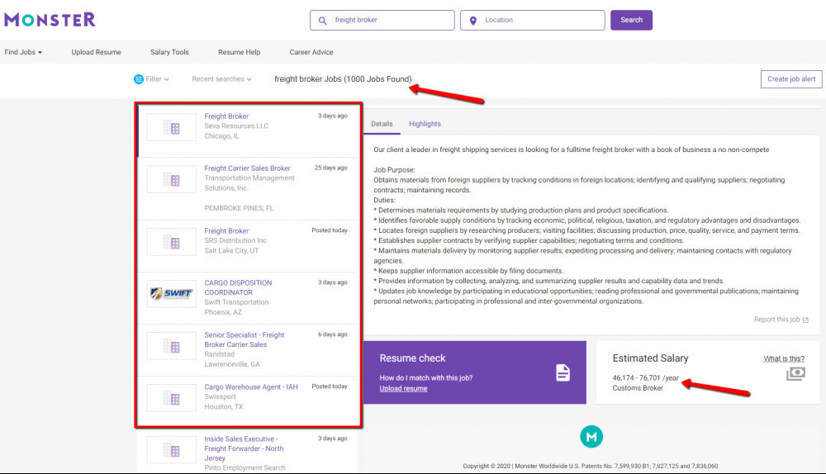Screen dimensions: 826x474
Task: Open the Cargo Warehouse Agent - IAH job
Action: click(251, 387)
